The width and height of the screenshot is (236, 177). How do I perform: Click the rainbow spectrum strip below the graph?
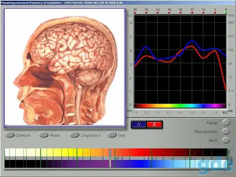(x=180, y=106)
